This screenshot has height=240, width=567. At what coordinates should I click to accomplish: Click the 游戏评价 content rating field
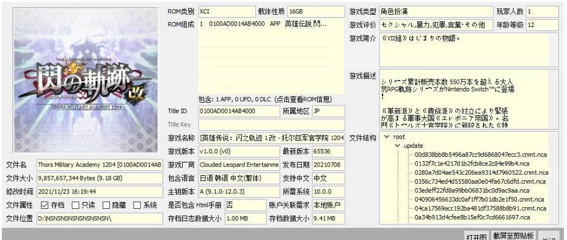pos(436,25)
